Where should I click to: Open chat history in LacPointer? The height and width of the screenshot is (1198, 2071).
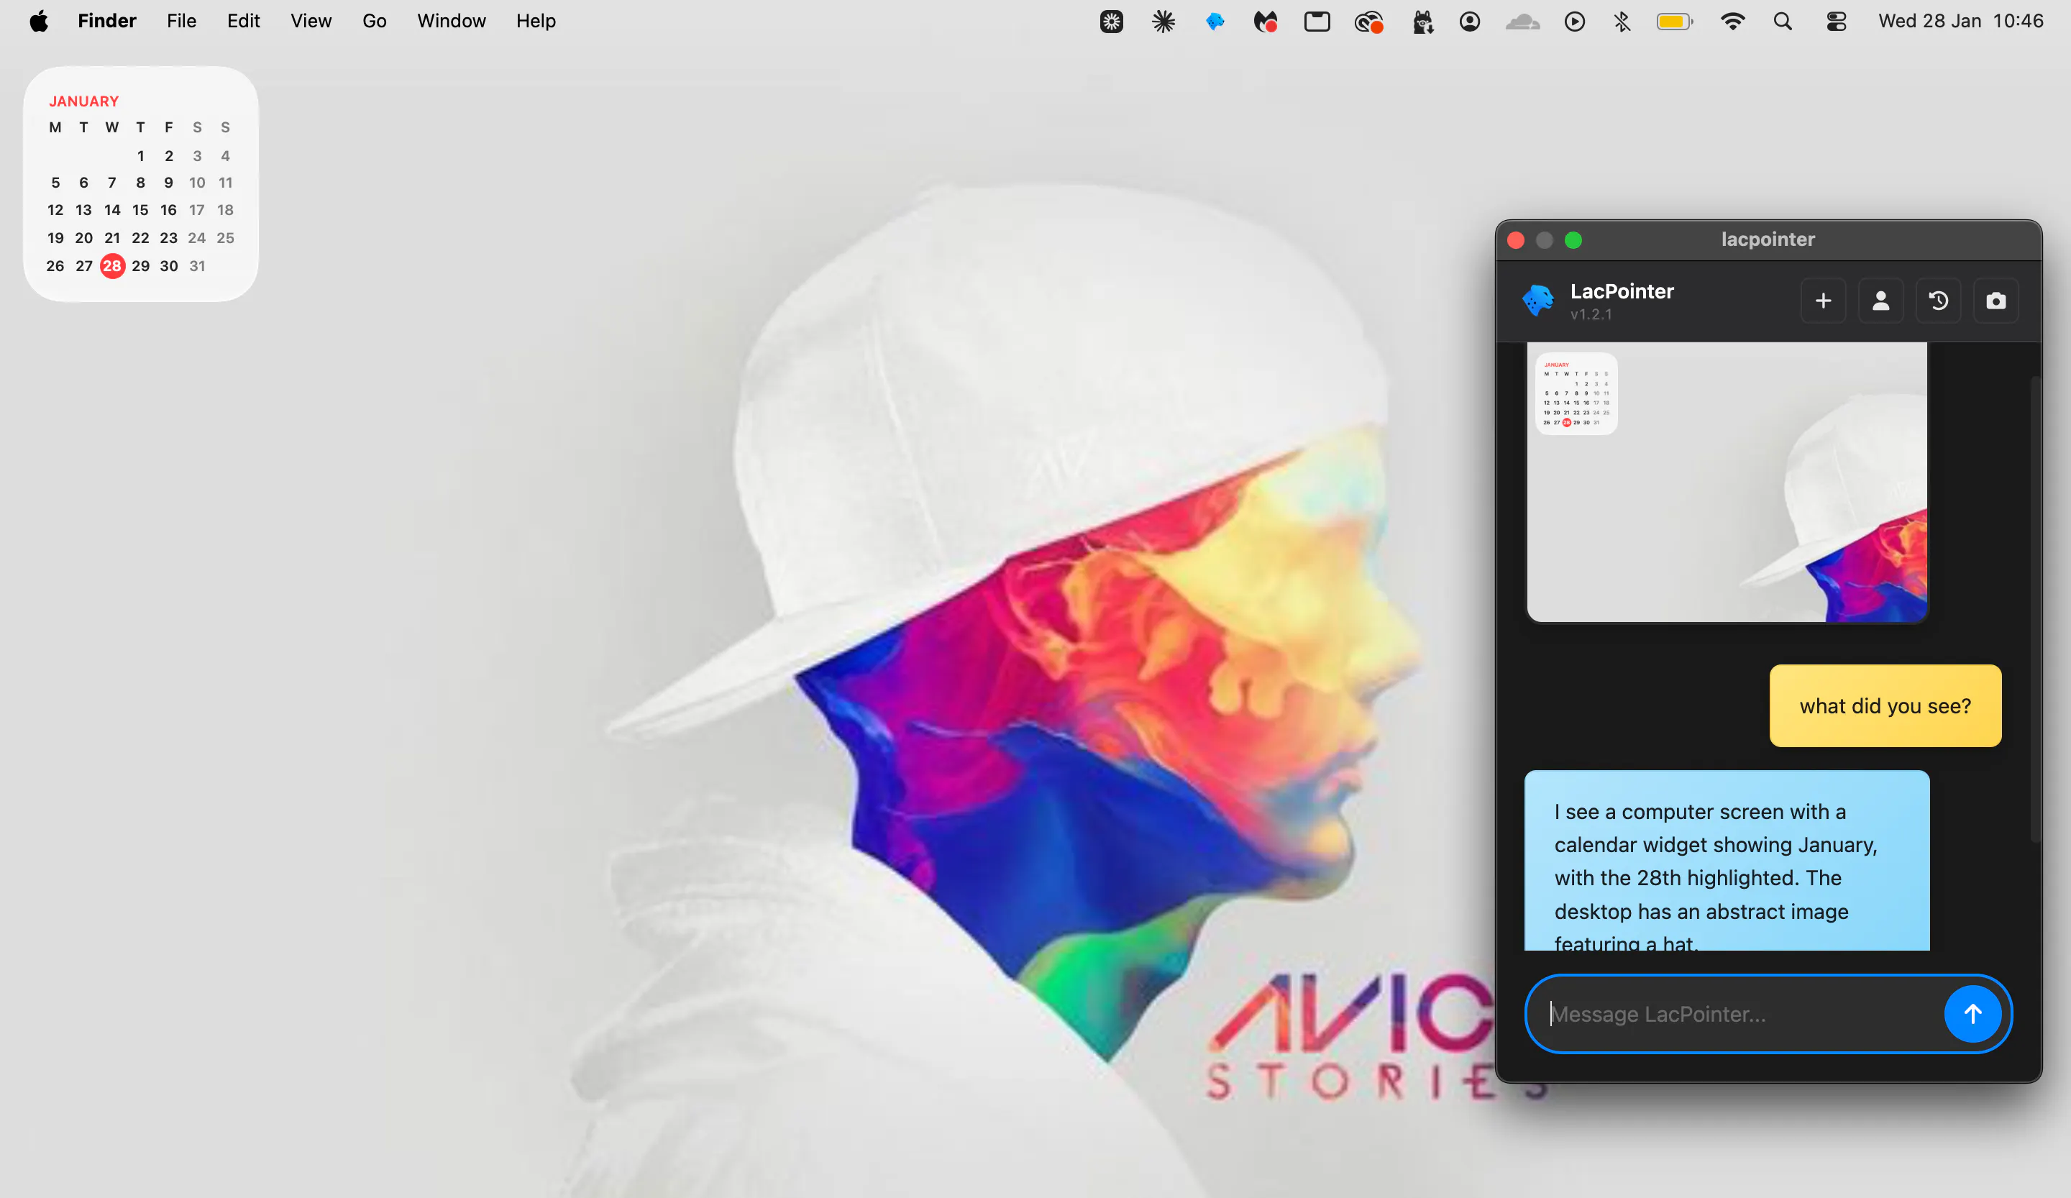pos(1938,301)
